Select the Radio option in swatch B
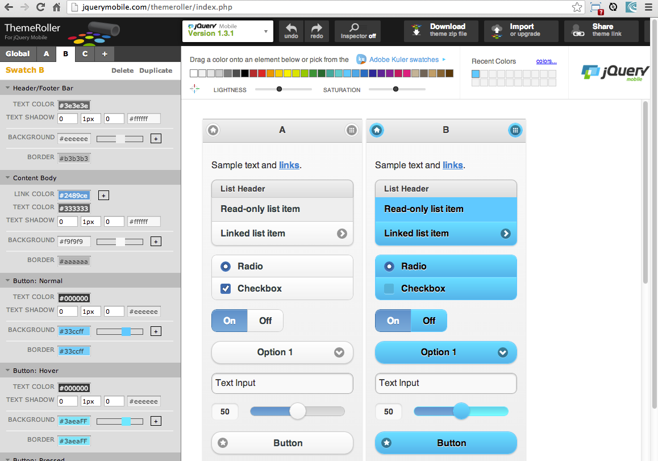The width and height of the screenshot is (658, 461). click(389, 266)
